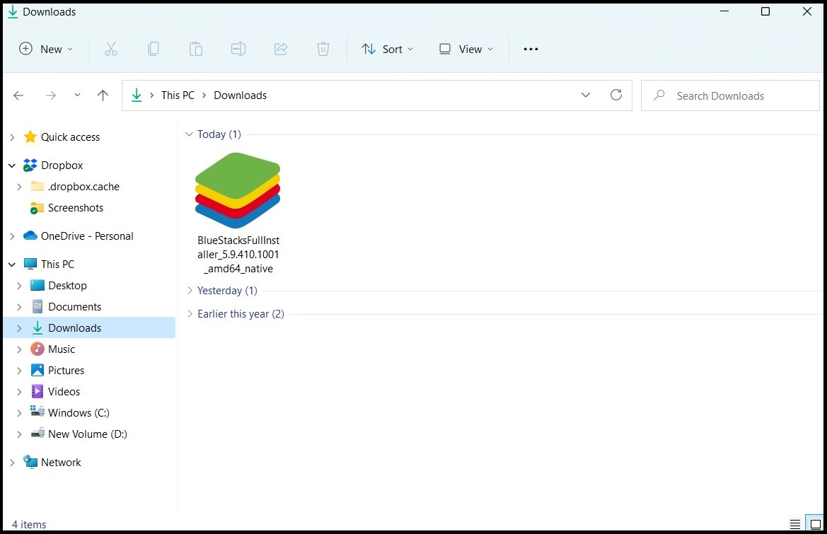Image resolution: width=827 pixels, height=534 pixels.
Task: Click the Music note icon
Action: point(37,349)
